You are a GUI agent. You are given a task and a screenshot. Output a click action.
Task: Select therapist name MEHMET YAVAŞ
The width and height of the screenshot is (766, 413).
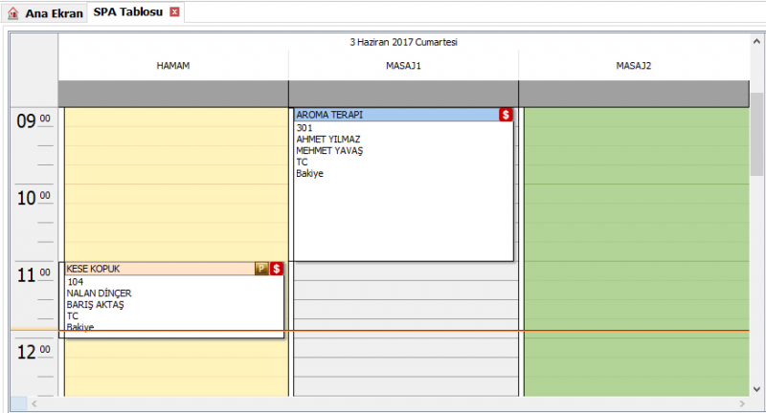coord(329,151)
